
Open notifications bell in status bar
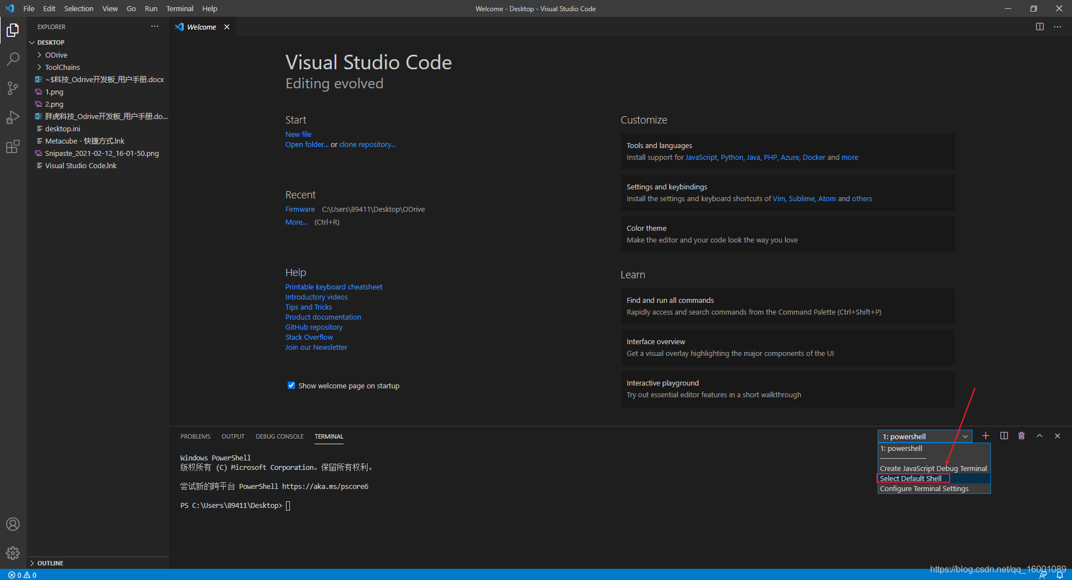[x=1060, y=575]
